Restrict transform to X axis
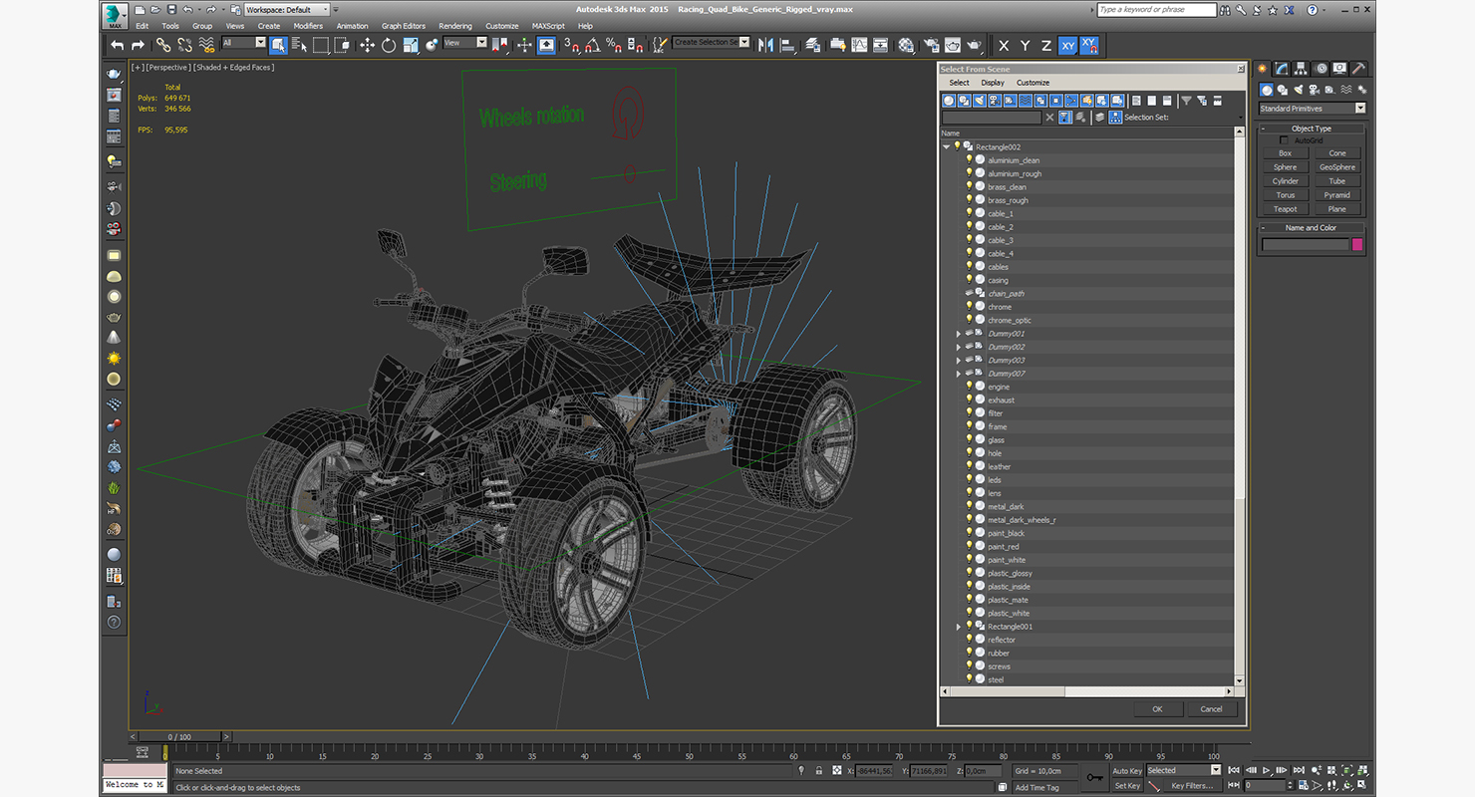The width and height of the screenshot is (1475, 797). tap(1004, 46)
